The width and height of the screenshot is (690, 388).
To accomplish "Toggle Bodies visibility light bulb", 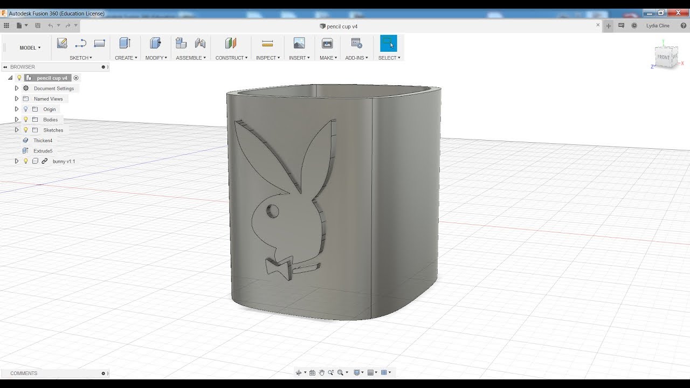I will 25,120.
